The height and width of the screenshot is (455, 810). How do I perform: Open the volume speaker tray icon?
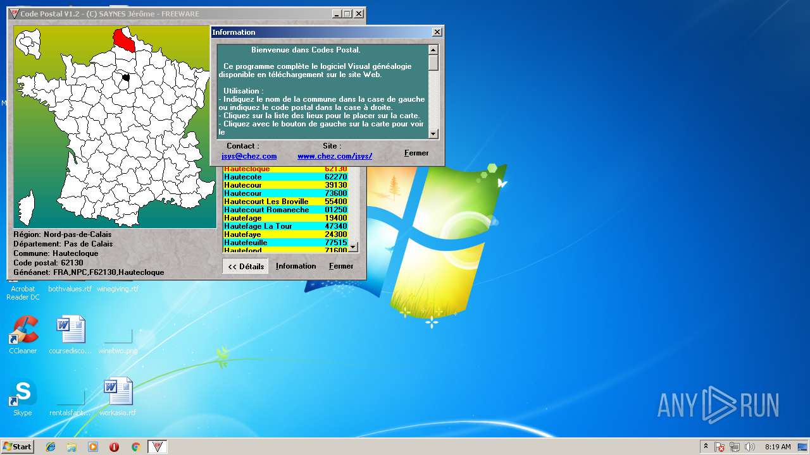click(750, 447)
